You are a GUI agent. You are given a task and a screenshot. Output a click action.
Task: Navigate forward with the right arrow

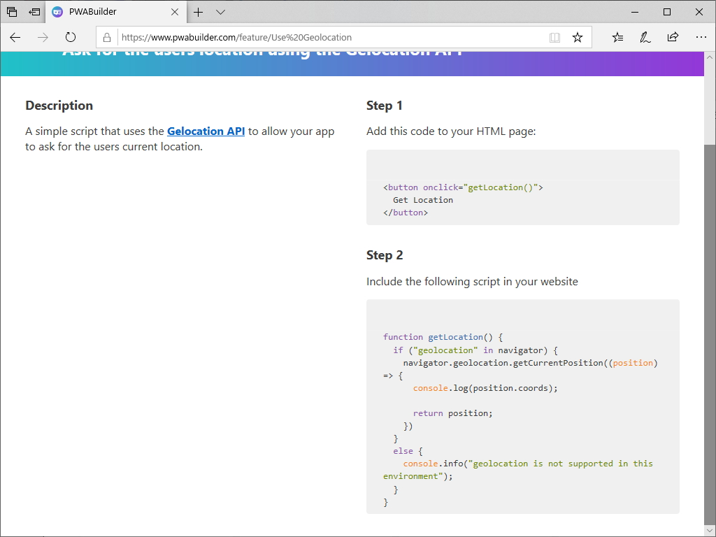click(42, 38)
